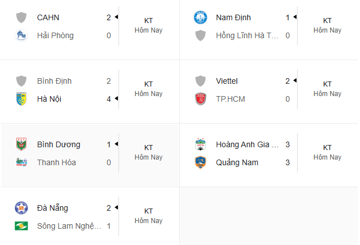The height and width of the screenshot is (245, 360).
Task: Open the CAHN team name
Action: click(48, 17)
